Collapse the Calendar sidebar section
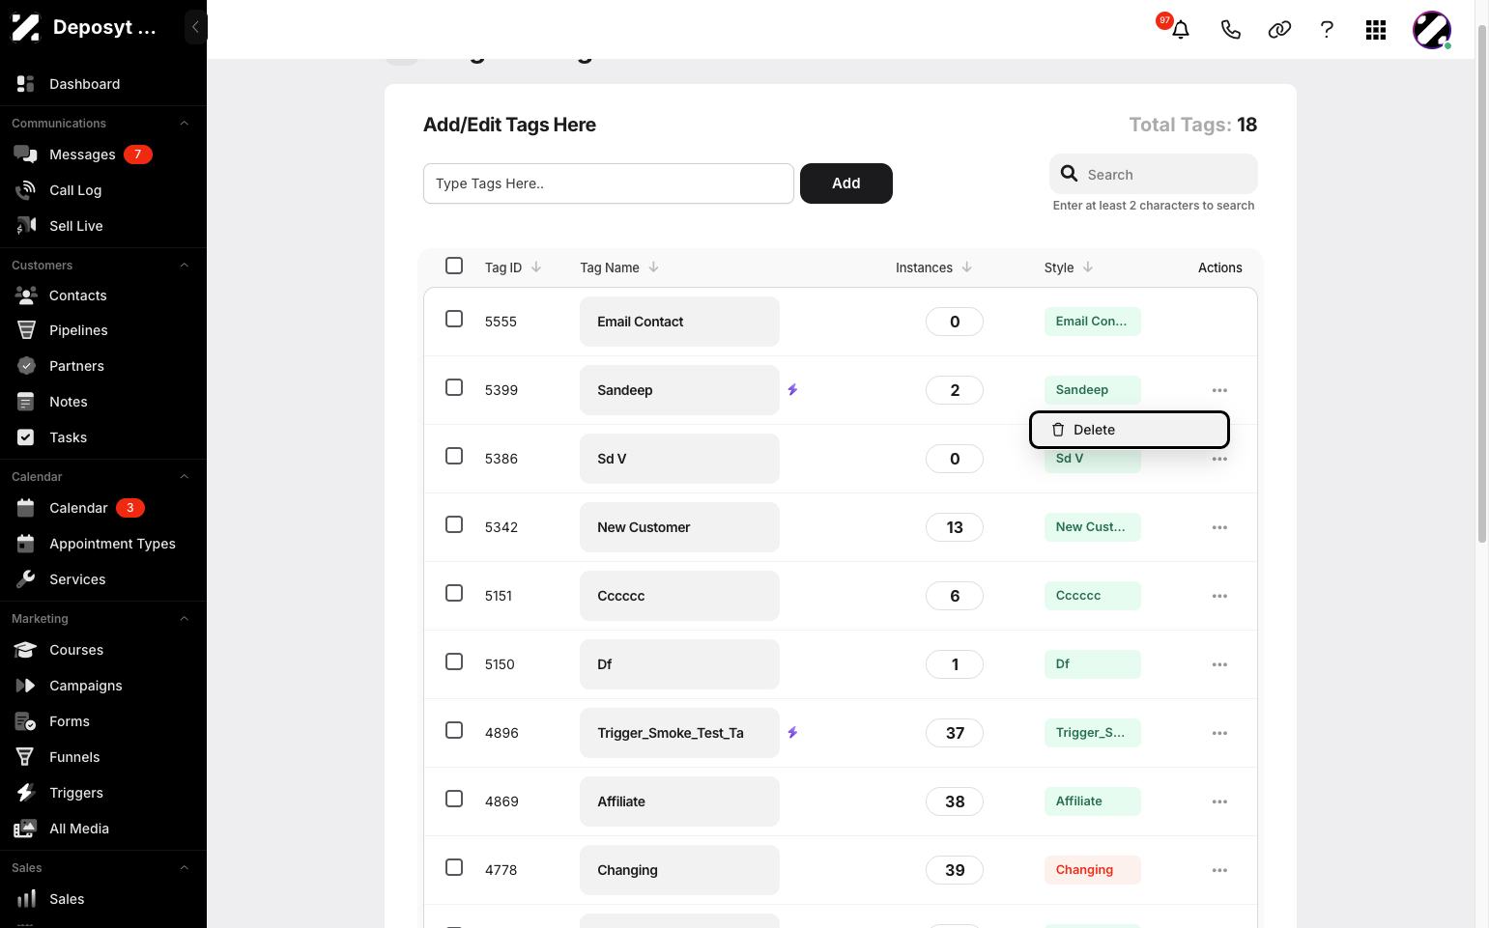The height and width of the screenshot is (928, 1489). (184, 477)
